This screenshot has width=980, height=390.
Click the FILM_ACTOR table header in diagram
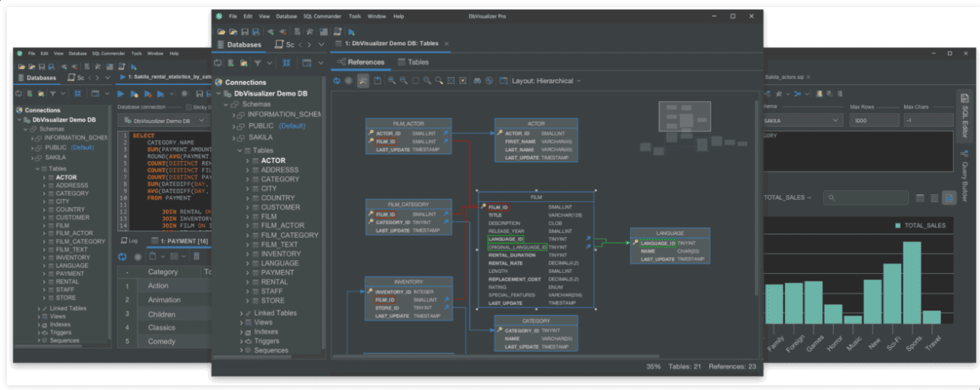(409, 122)
